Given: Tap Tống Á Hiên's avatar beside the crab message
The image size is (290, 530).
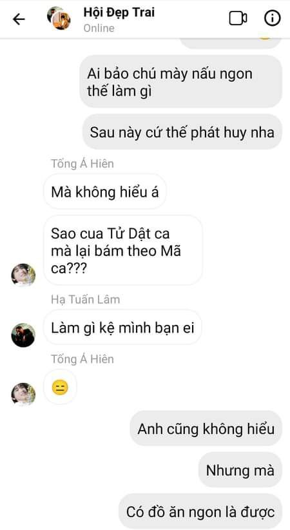Looking at the screenshot, I should tap(23, 275).
